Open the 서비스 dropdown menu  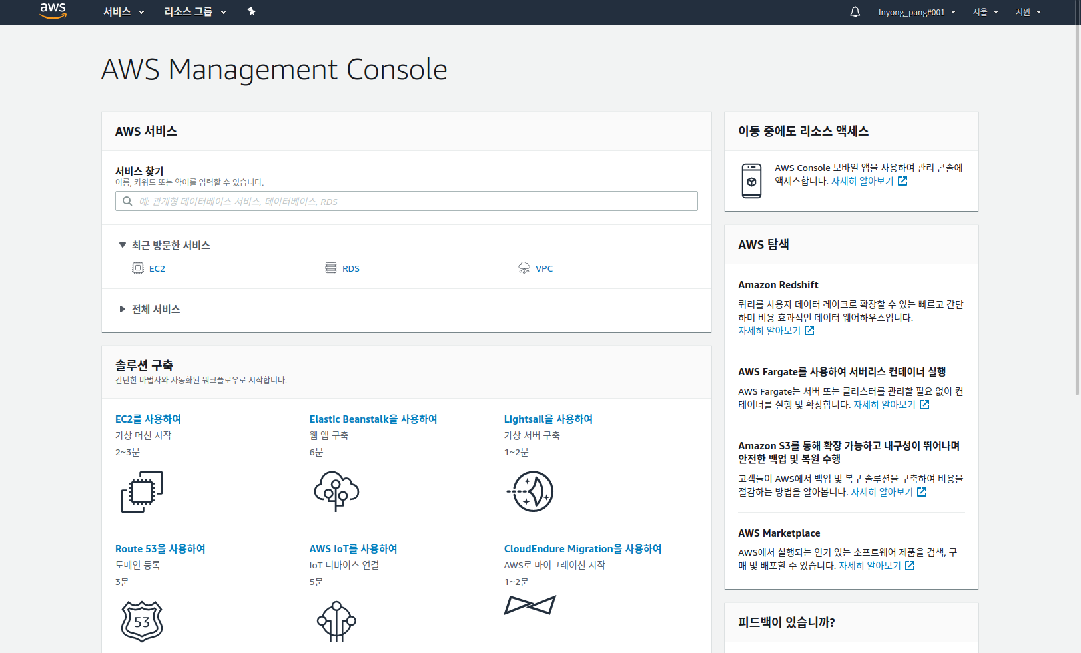[x=123, y=12]
